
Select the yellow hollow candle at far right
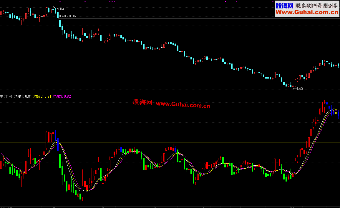[x=336, y=114]
